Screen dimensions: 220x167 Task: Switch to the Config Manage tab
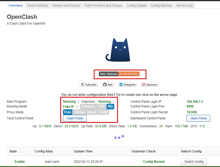tap(161, 6)
